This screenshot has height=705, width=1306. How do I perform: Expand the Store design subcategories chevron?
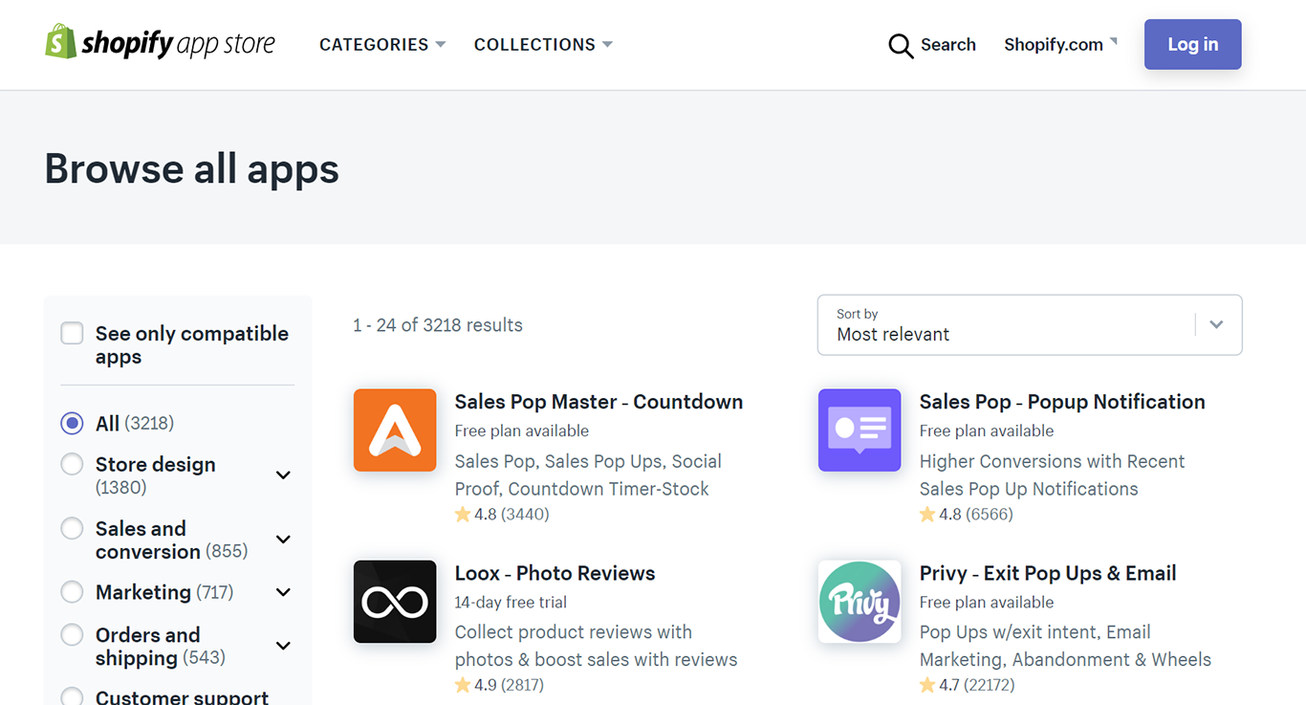click(x=283, y=475)
